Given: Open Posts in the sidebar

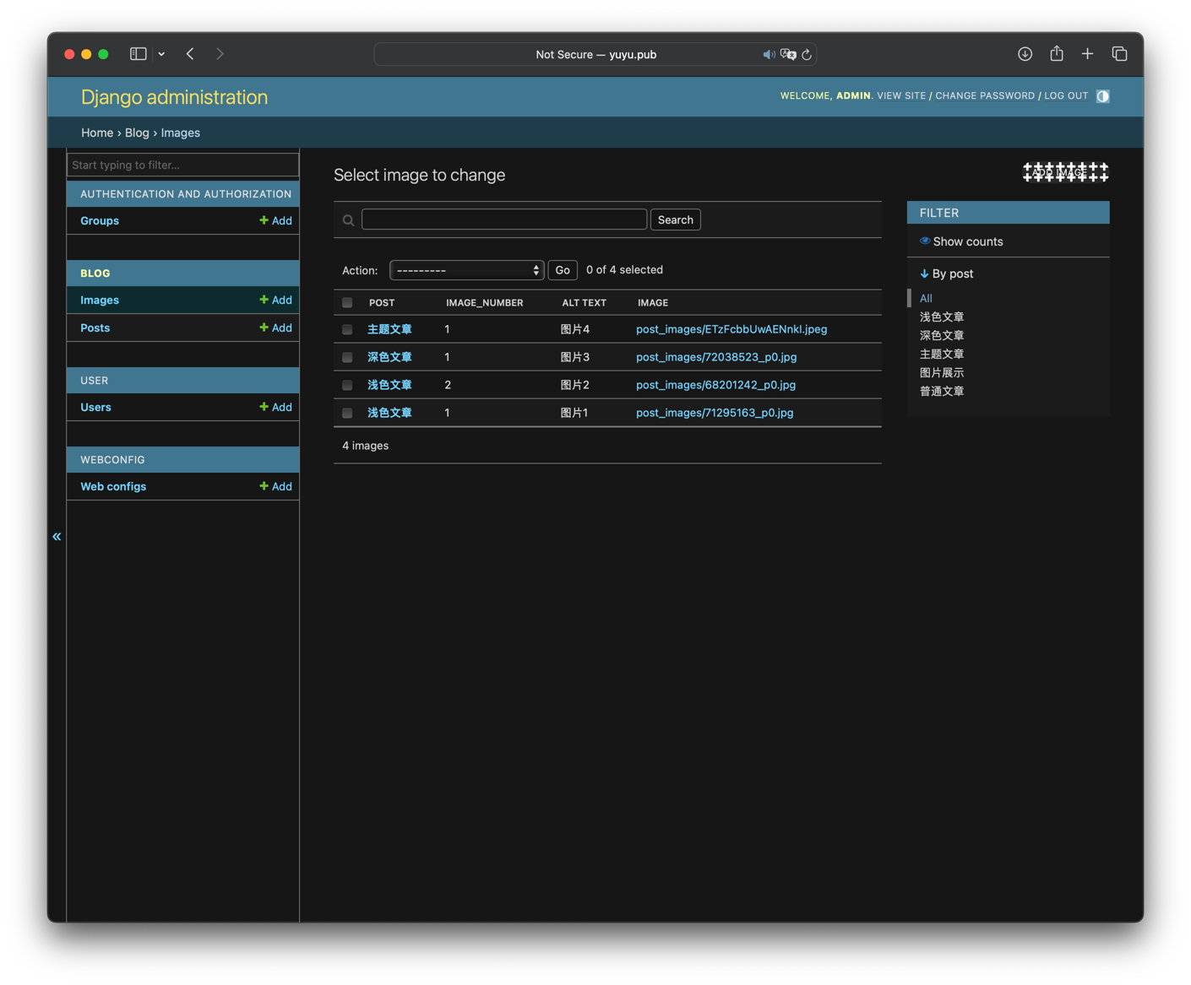Looking at the screenshot, I should pyautogui.click(x=95, y=328).
